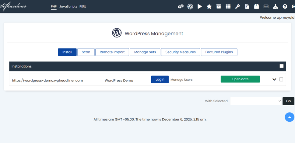
Task: Open the script demos play icon
Action: (x=200, y=7)
